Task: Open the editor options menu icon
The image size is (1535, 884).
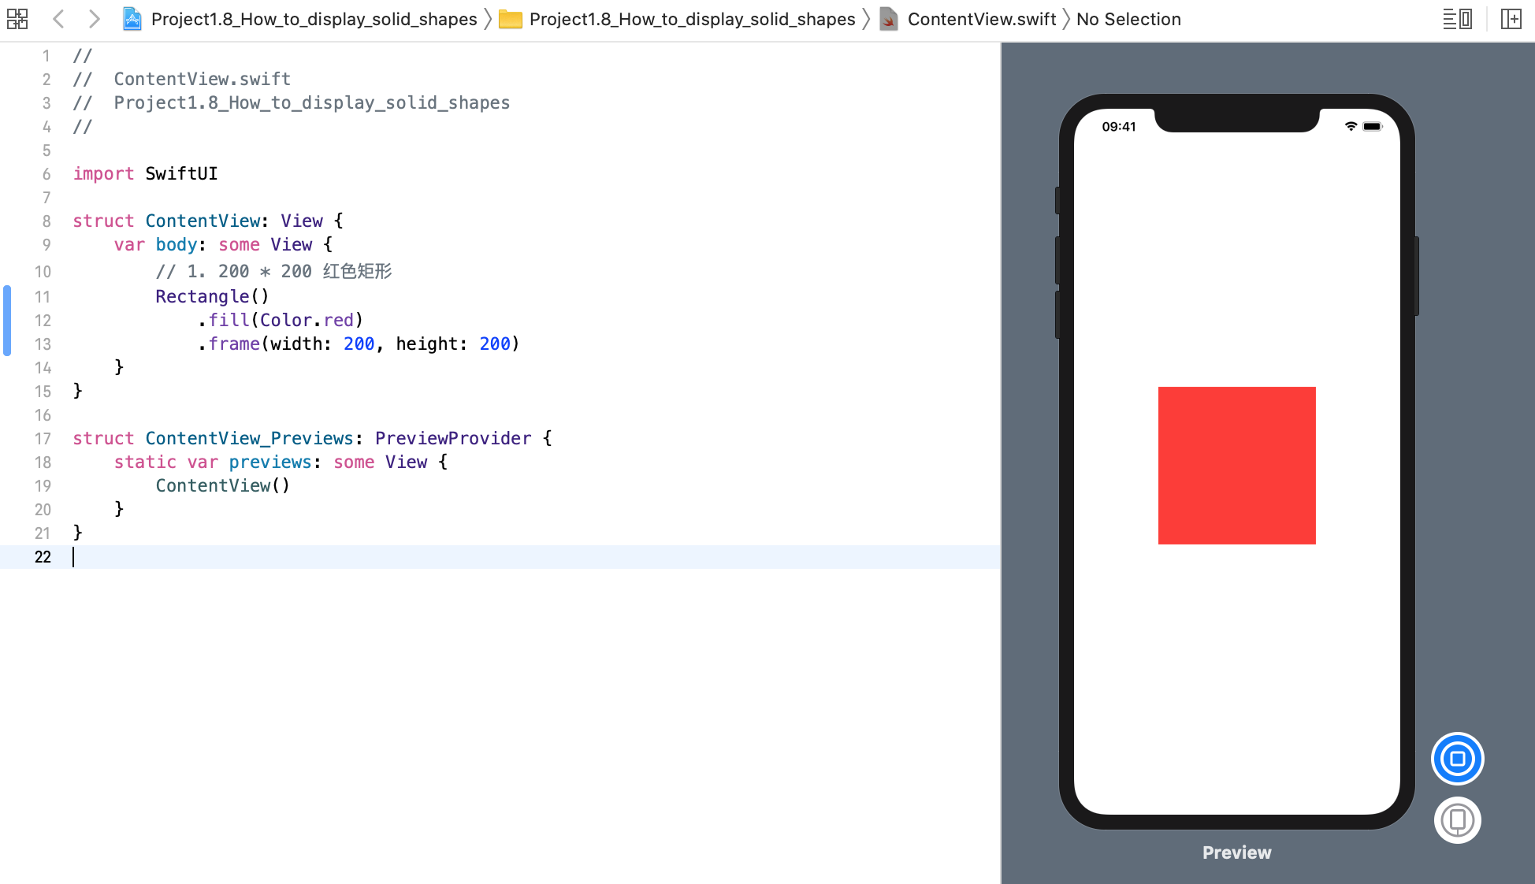Action: pyautogui.click(x=1457, y=19)
